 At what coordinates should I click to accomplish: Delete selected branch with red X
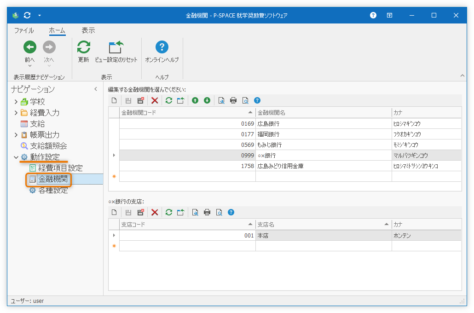pos(155,212)
